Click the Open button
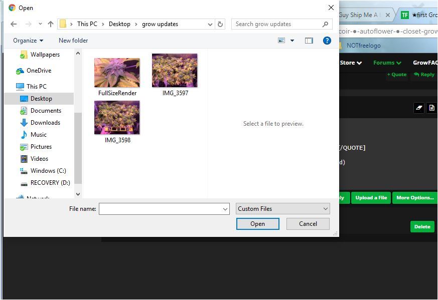 coord(257,224)
